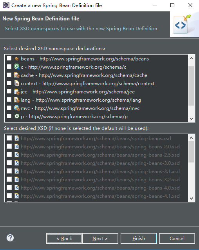Tick the p namespace checkbox
Screen dimensions: 199x250
9,116
